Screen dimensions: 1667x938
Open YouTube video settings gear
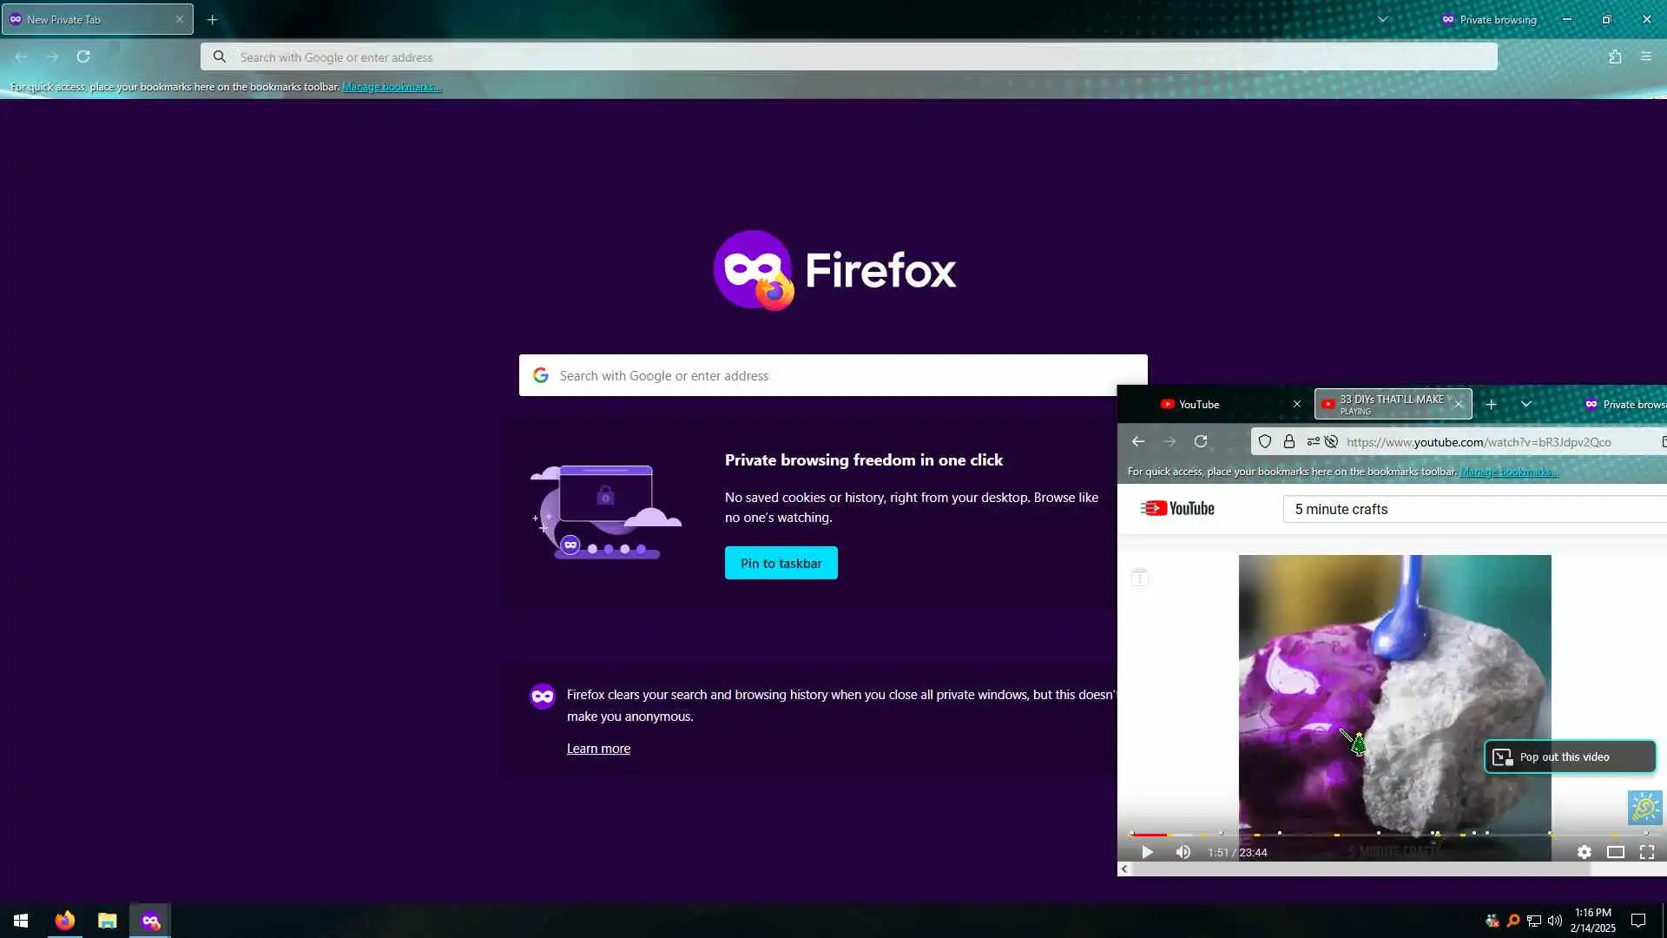tap(1584, 852)
